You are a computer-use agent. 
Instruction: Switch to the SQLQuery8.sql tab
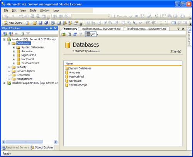tap(101, 29)
